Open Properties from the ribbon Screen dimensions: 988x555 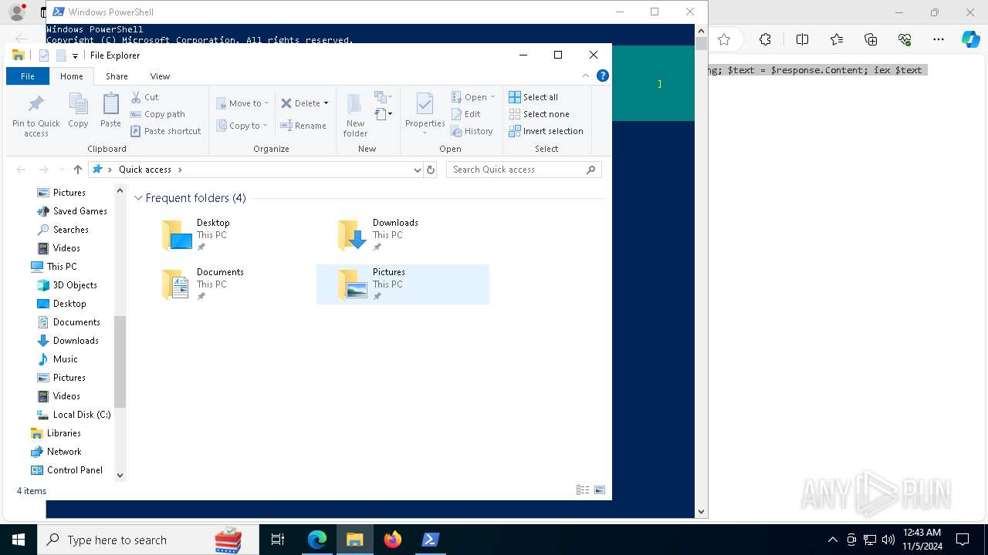coord(425,113)
